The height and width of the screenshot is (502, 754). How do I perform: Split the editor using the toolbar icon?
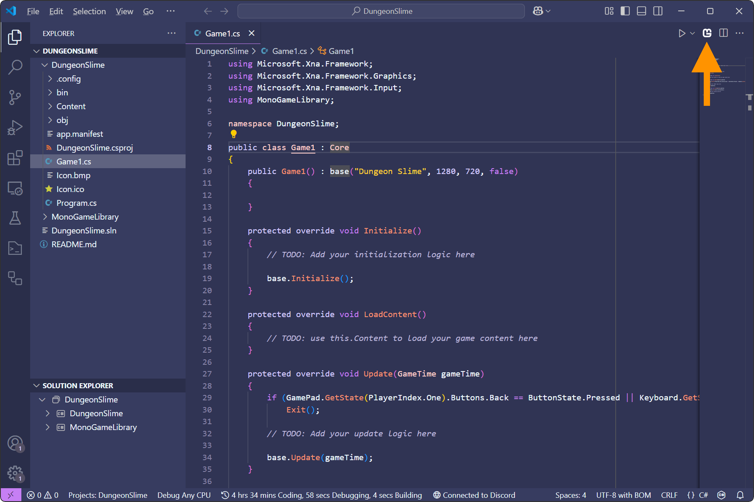723,33
